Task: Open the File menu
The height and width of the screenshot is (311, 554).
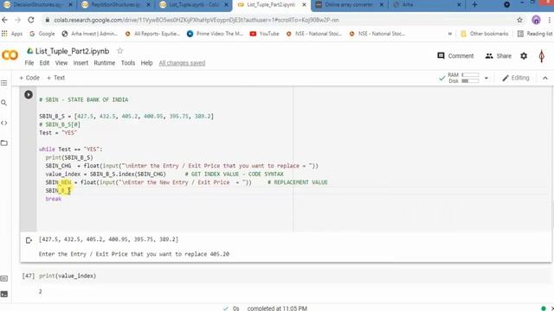Action: pos(29,63)
